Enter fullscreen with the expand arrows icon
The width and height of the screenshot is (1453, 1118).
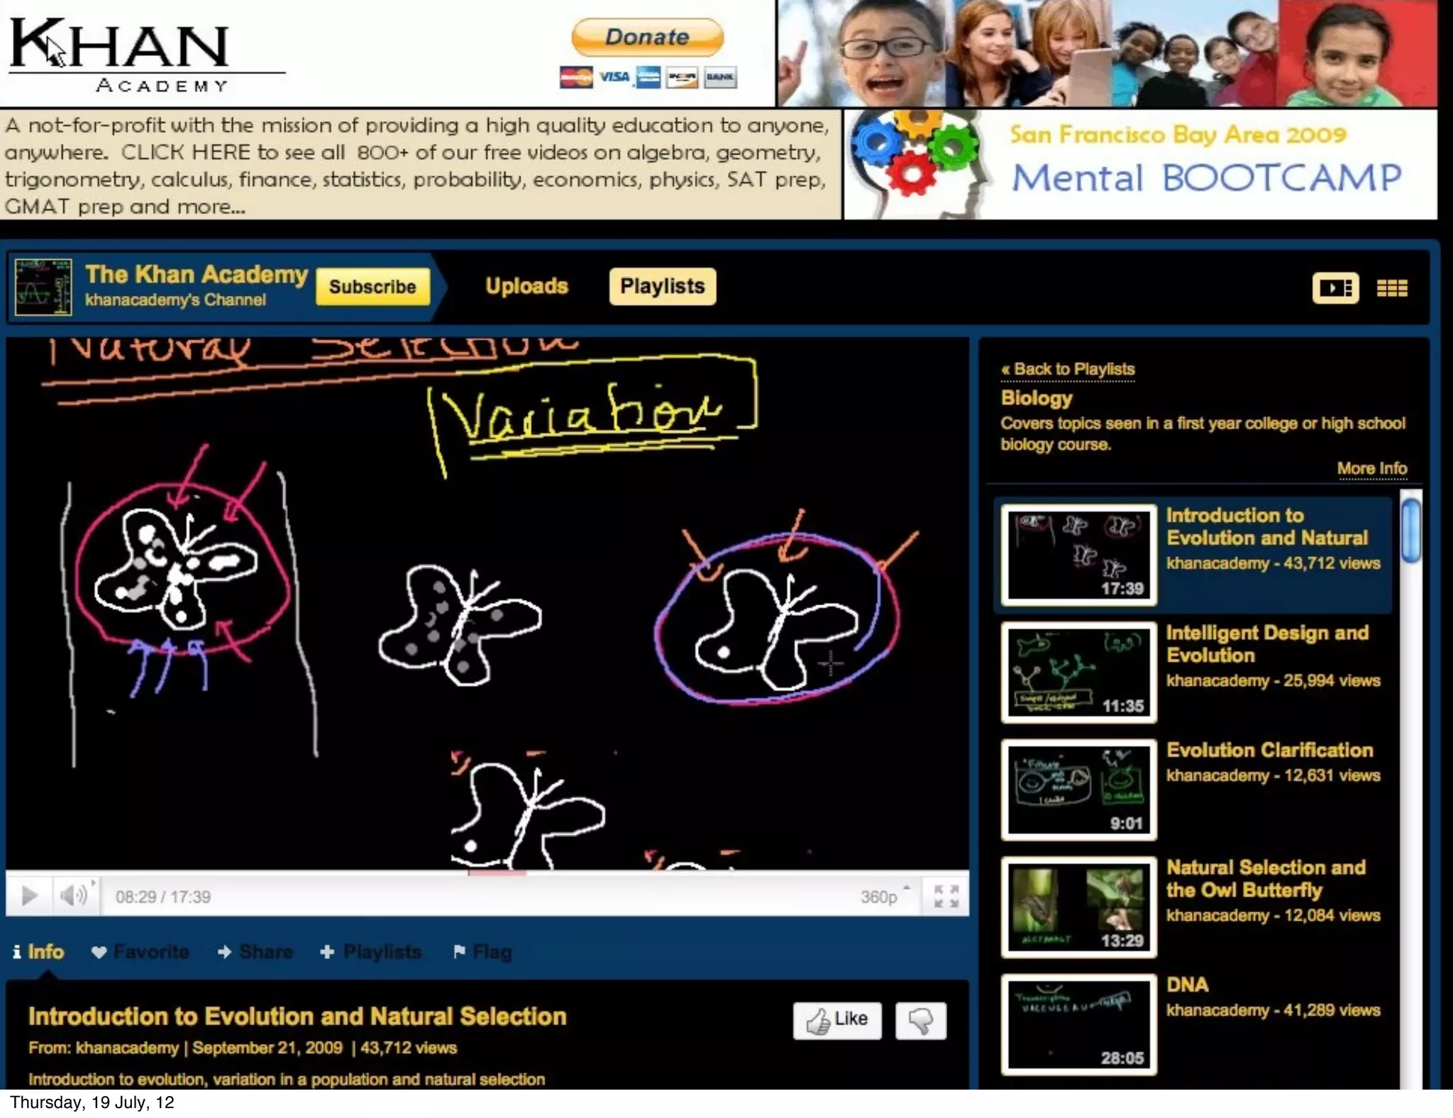click(x=946, y=896)
